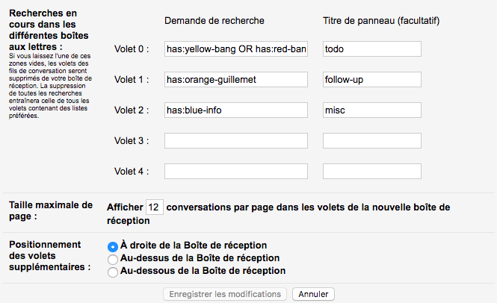This screenshot has height=303, width=497.
Task: Click the empty Volet 4 panel title field
Action: pos(371,172)
